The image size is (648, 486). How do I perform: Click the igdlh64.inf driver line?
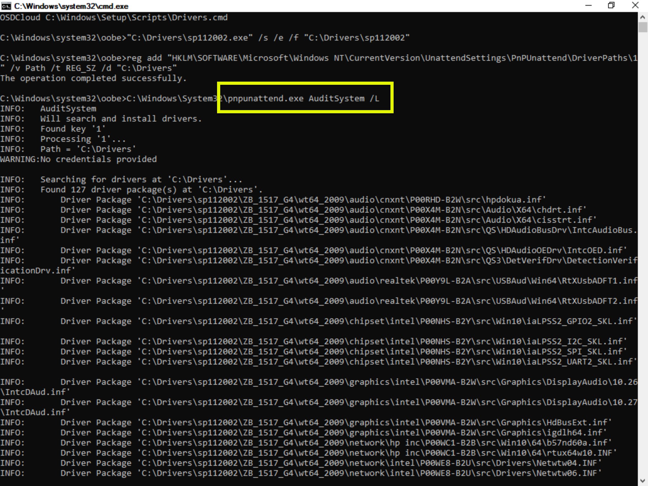tap(303, 433)
